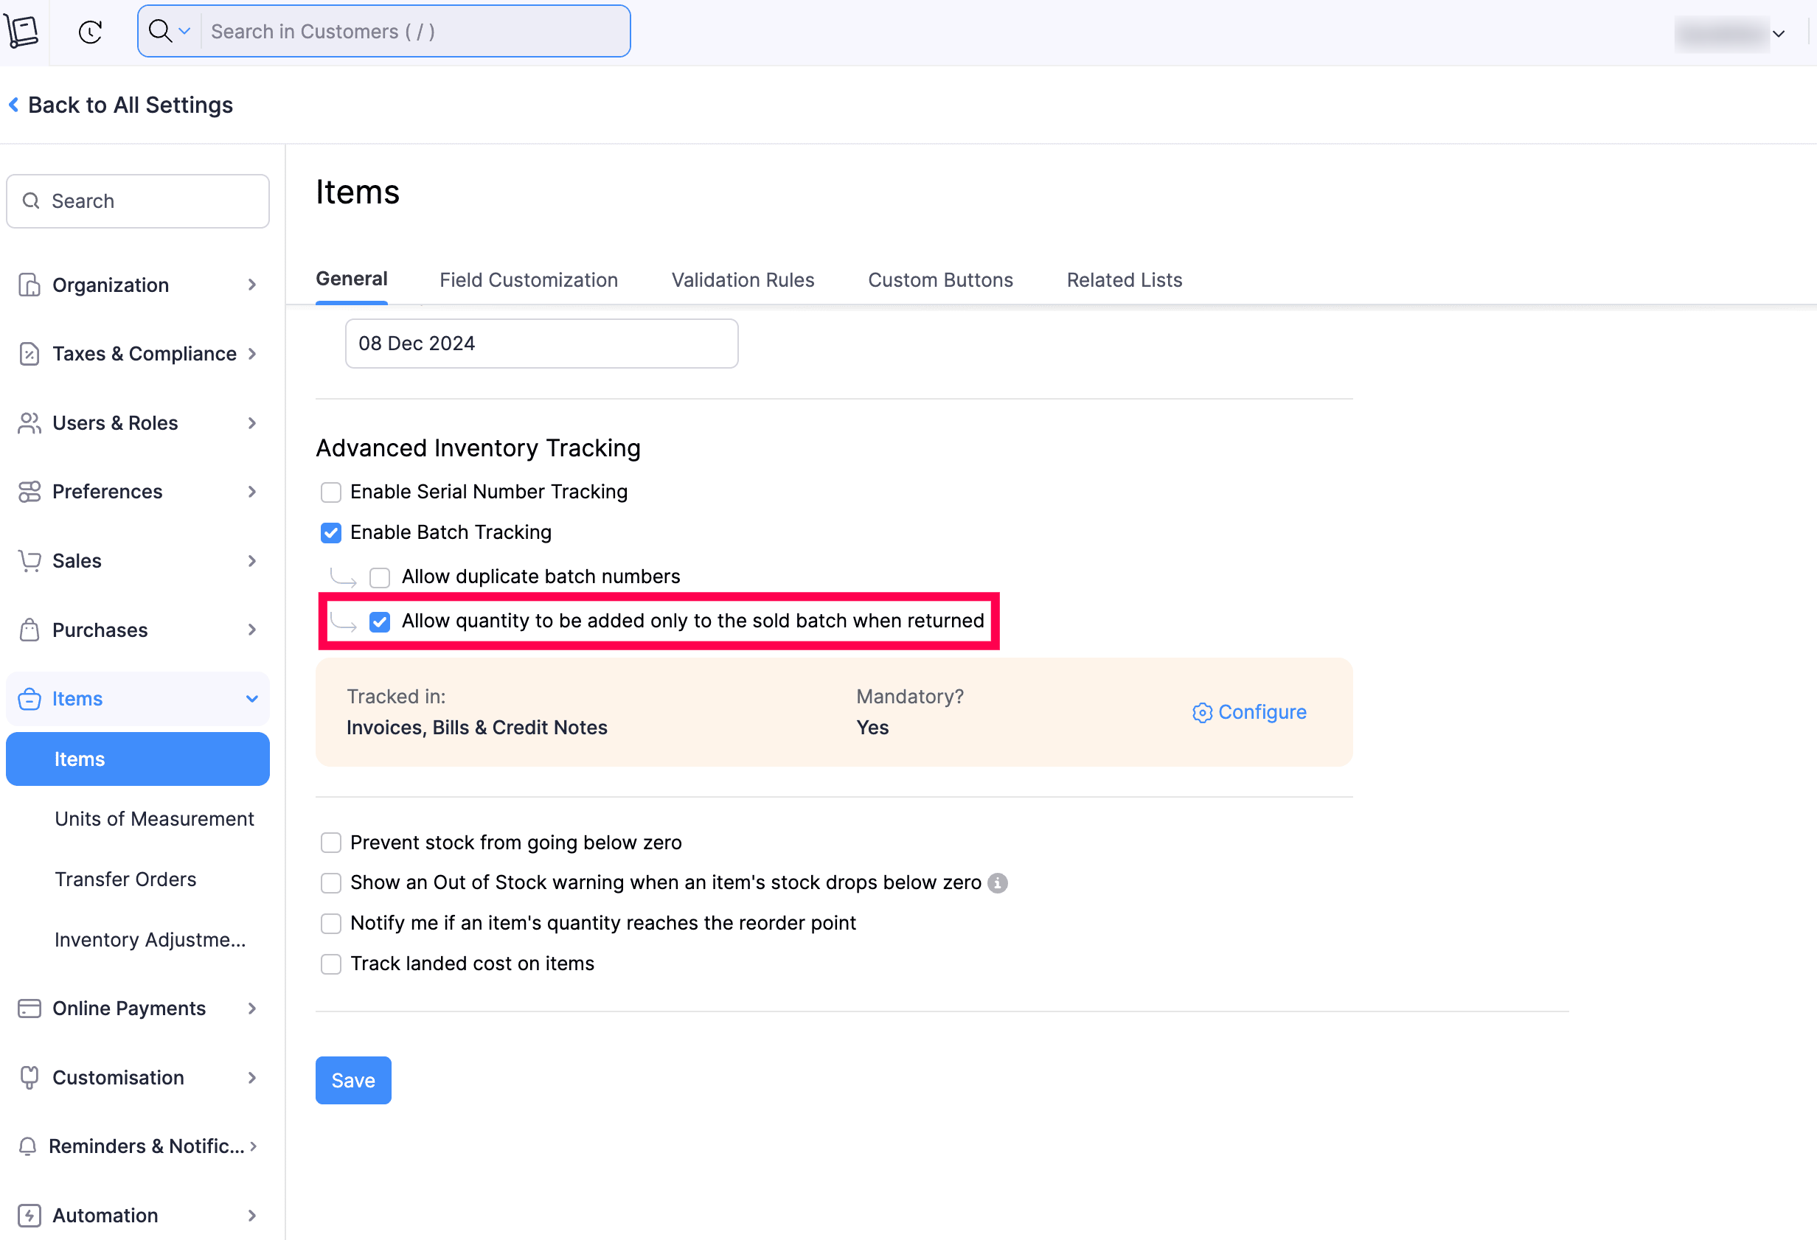This screenshot has height=1240, width=1817.
Task: Click the Automation lightning icon in sidebar
Action: coord(29,1215)
